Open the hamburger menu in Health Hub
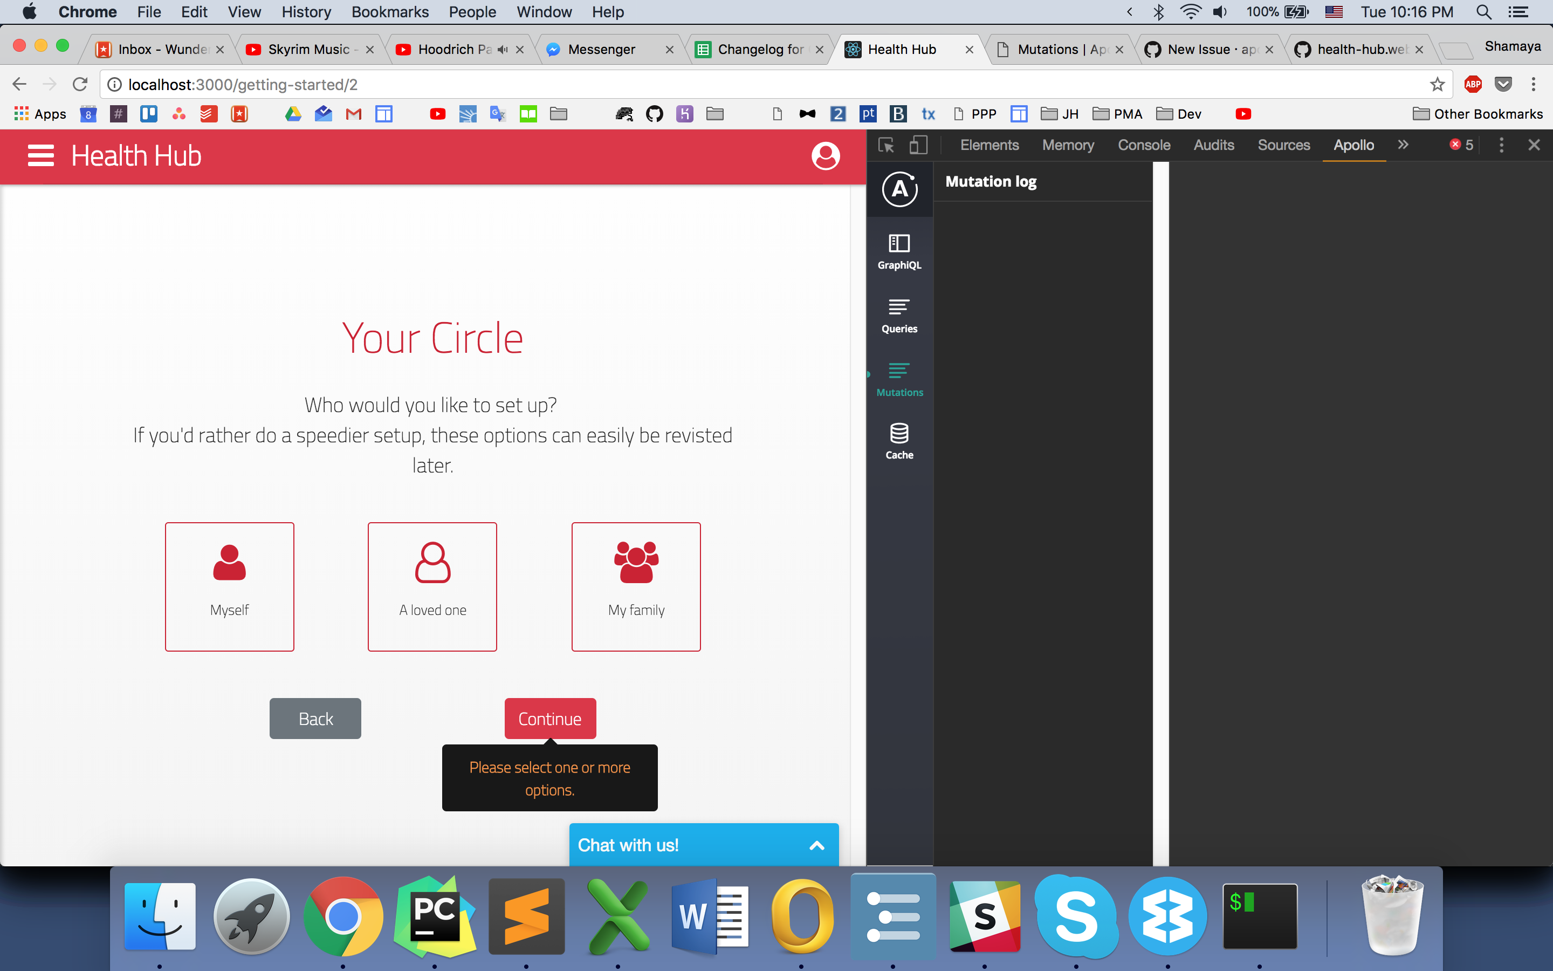The image size is (1553, 971). (40, 156)
